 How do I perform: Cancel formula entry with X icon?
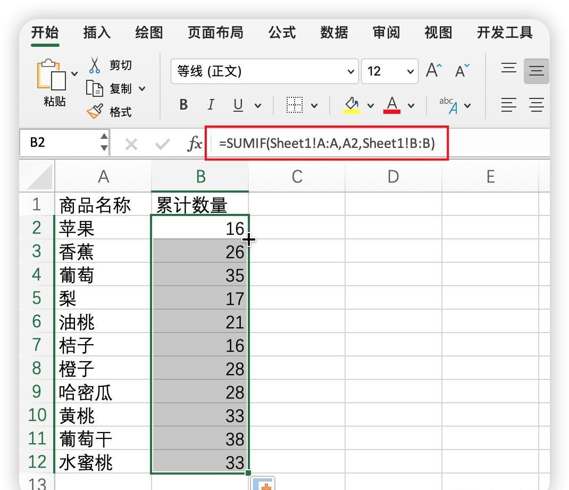(x=131, y=145)
